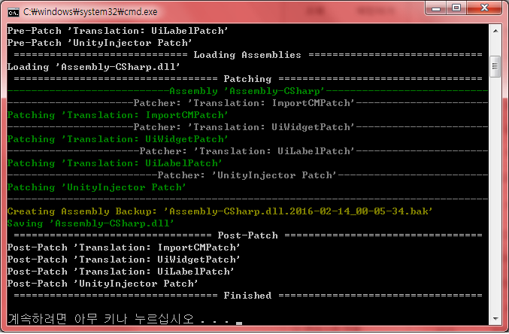509x334 pixels.
Task: Click the empty scrollbar track below the thumb
Action: pos(495,195)
